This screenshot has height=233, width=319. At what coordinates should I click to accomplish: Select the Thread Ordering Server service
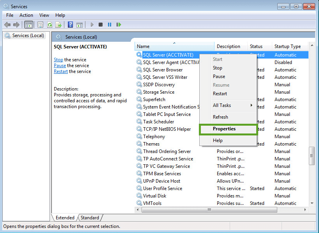pos(167,151)
